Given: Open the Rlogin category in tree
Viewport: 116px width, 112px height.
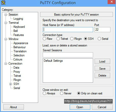Looking at the screenshot, I should point(17,80).
